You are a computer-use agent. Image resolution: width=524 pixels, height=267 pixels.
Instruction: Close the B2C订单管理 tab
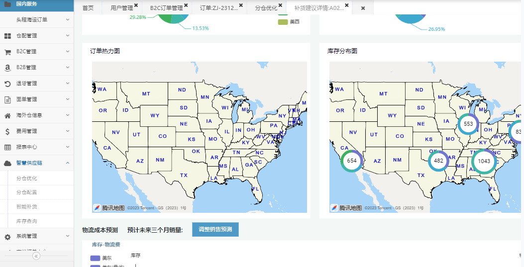click(186, 5)
